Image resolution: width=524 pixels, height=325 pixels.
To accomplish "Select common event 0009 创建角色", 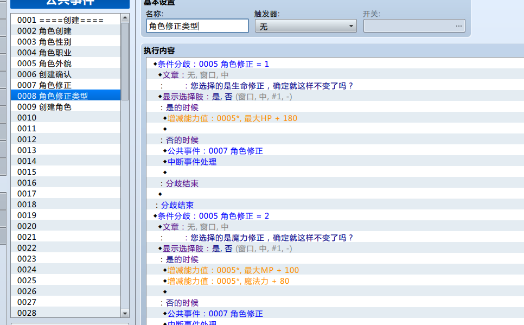I will pyautogui.click(x=66, y=107).
